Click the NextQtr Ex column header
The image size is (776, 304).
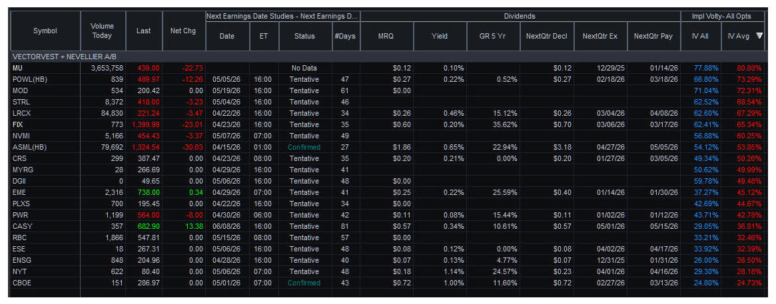coord(599,37)
